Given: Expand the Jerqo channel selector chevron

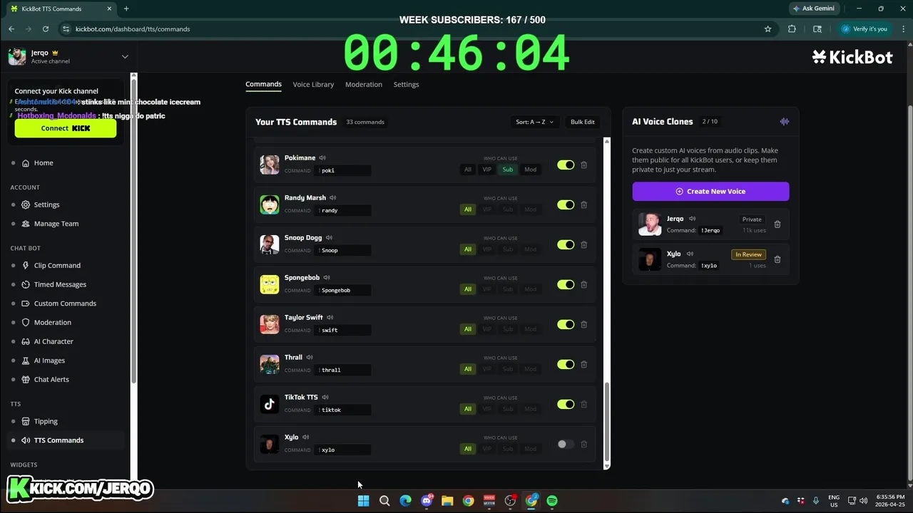Looking at the screenshot, I should coord(125,57).
